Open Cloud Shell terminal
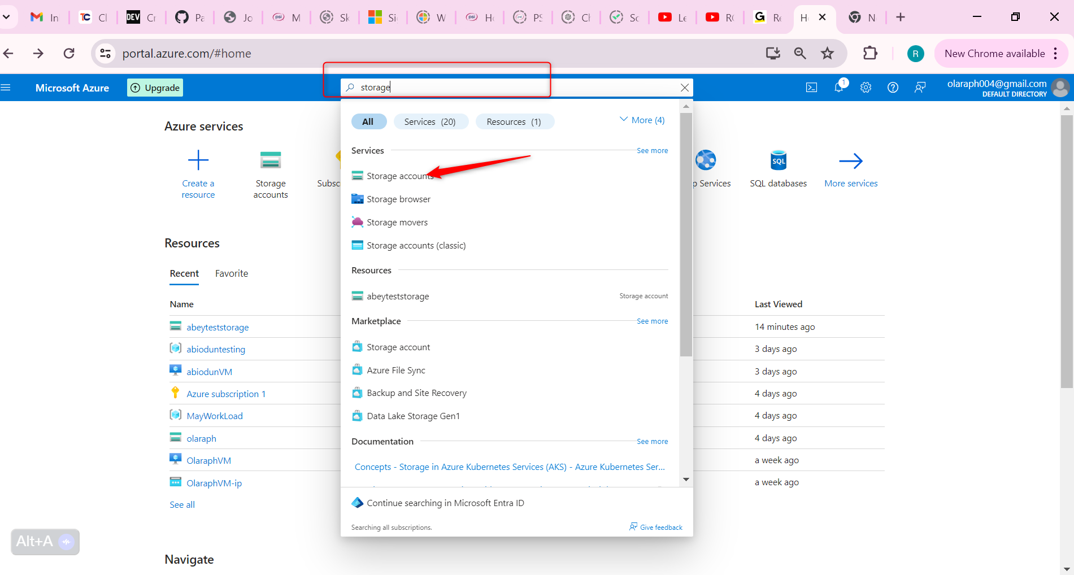 click(811, 88)
